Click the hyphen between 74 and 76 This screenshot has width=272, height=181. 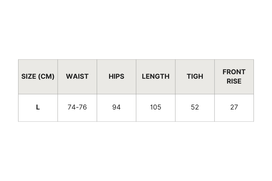point(77,108)
